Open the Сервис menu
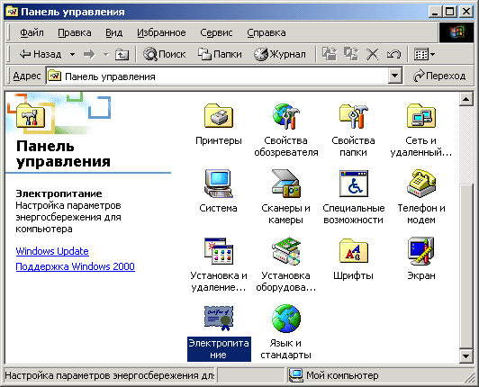The width and height of the screenshot is (479, 387). coord(216,32)
